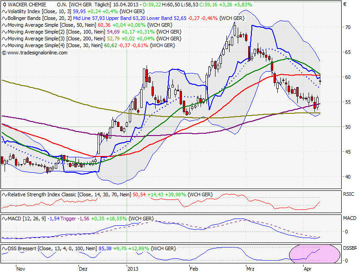Select the Moving Average Simple(2) 100 icon

4,32
